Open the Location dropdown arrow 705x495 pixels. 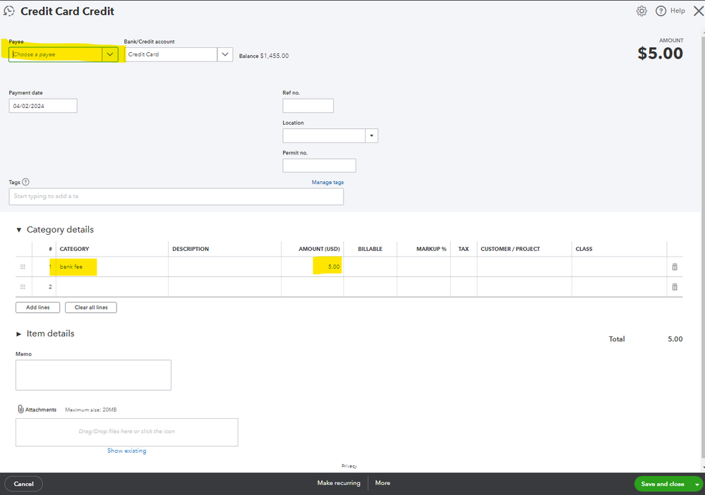click(371, 135)
